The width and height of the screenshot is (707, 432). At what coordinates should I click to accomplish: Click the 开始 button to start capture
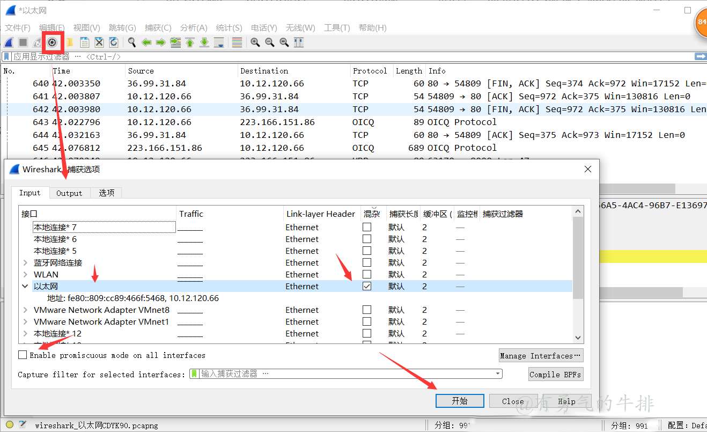point(460,401)
